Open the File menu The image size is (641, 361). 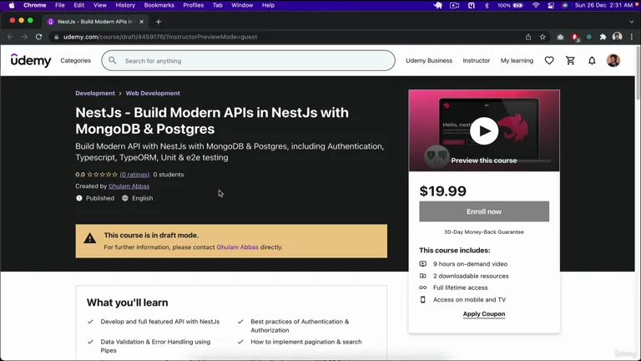[x=60, y=5]
